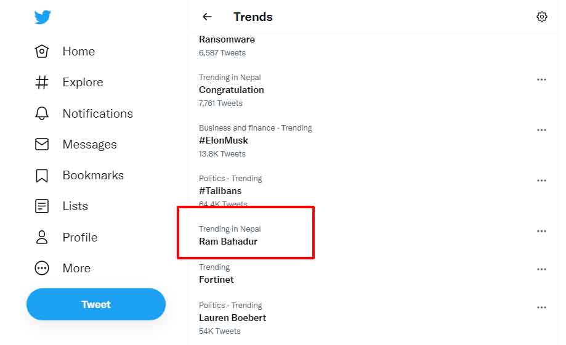Viewport: 566px width, 345px height.
Task: Open options menu for Fortinet trend
Action: pos(541,269)
